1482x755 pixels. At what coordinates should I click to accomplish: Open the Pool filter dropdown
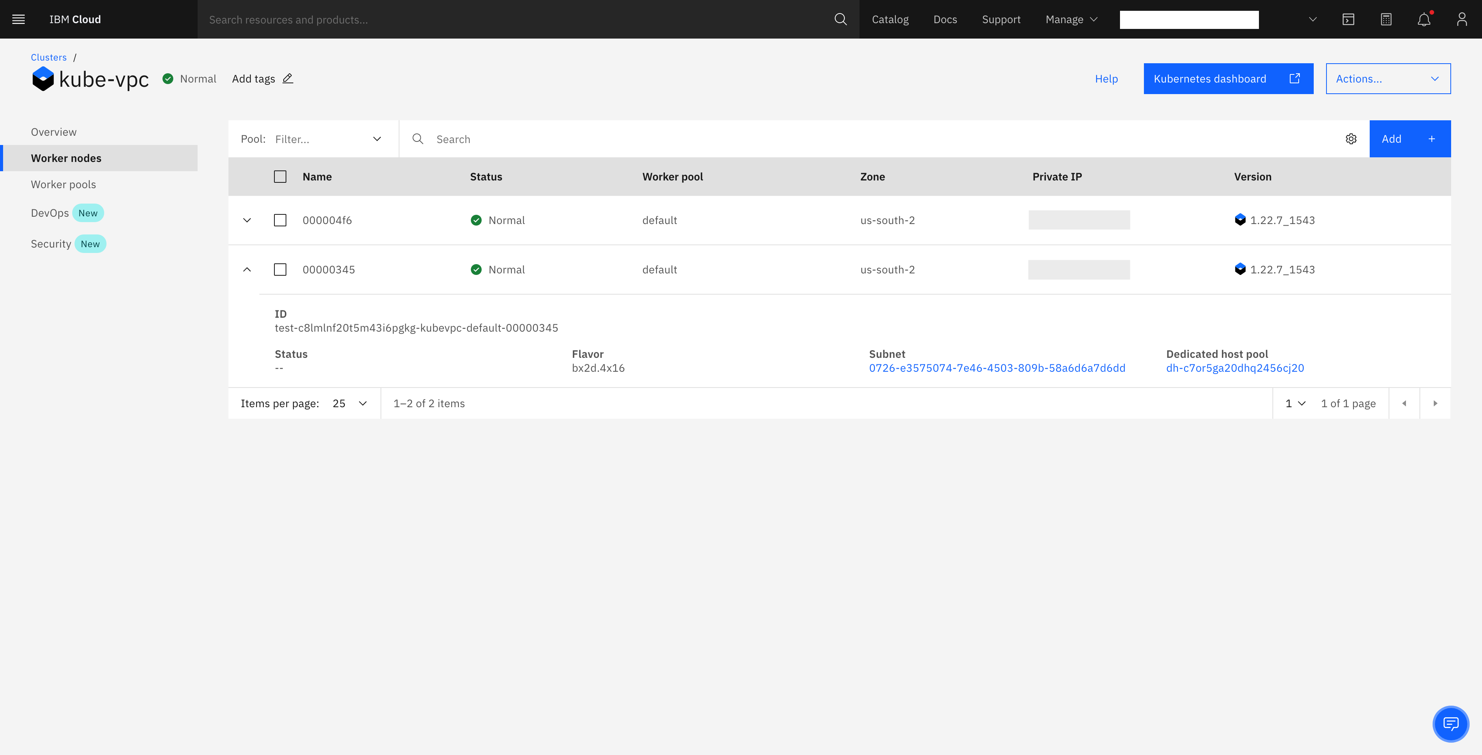(x=313, y=138)
